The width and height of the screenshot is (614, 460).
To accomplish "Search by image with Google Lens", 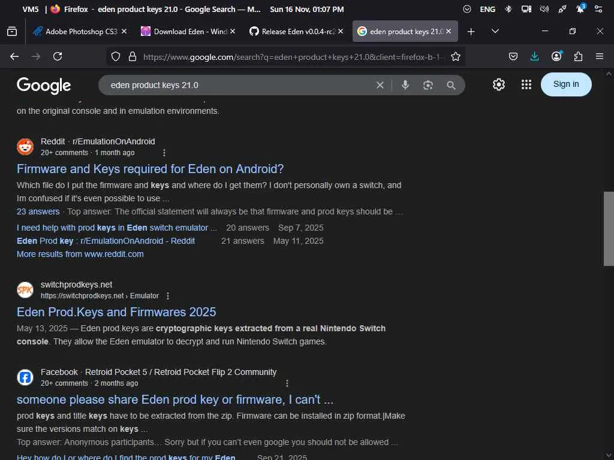I will pyautogui.click(x=428, y=85).
